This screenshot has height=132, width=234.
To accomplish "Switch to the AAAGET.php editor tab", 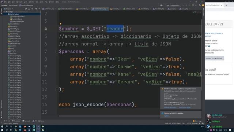I will [x=158, y=9].
